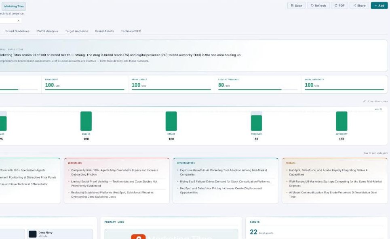Screen dimensions: 390x239
Task: Click the ASSETS section heading
Action: (255, 222)
